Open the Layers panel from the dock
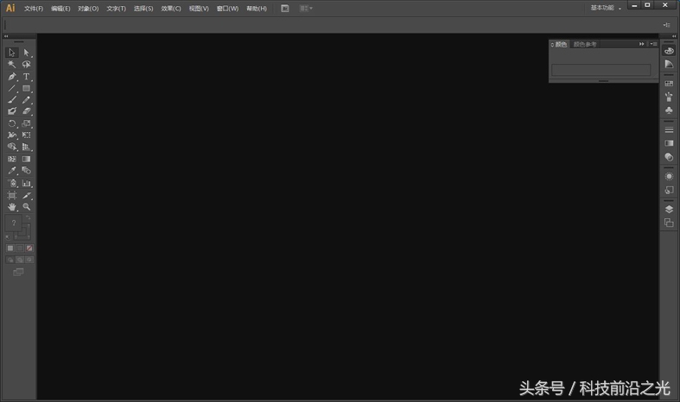 669,210
